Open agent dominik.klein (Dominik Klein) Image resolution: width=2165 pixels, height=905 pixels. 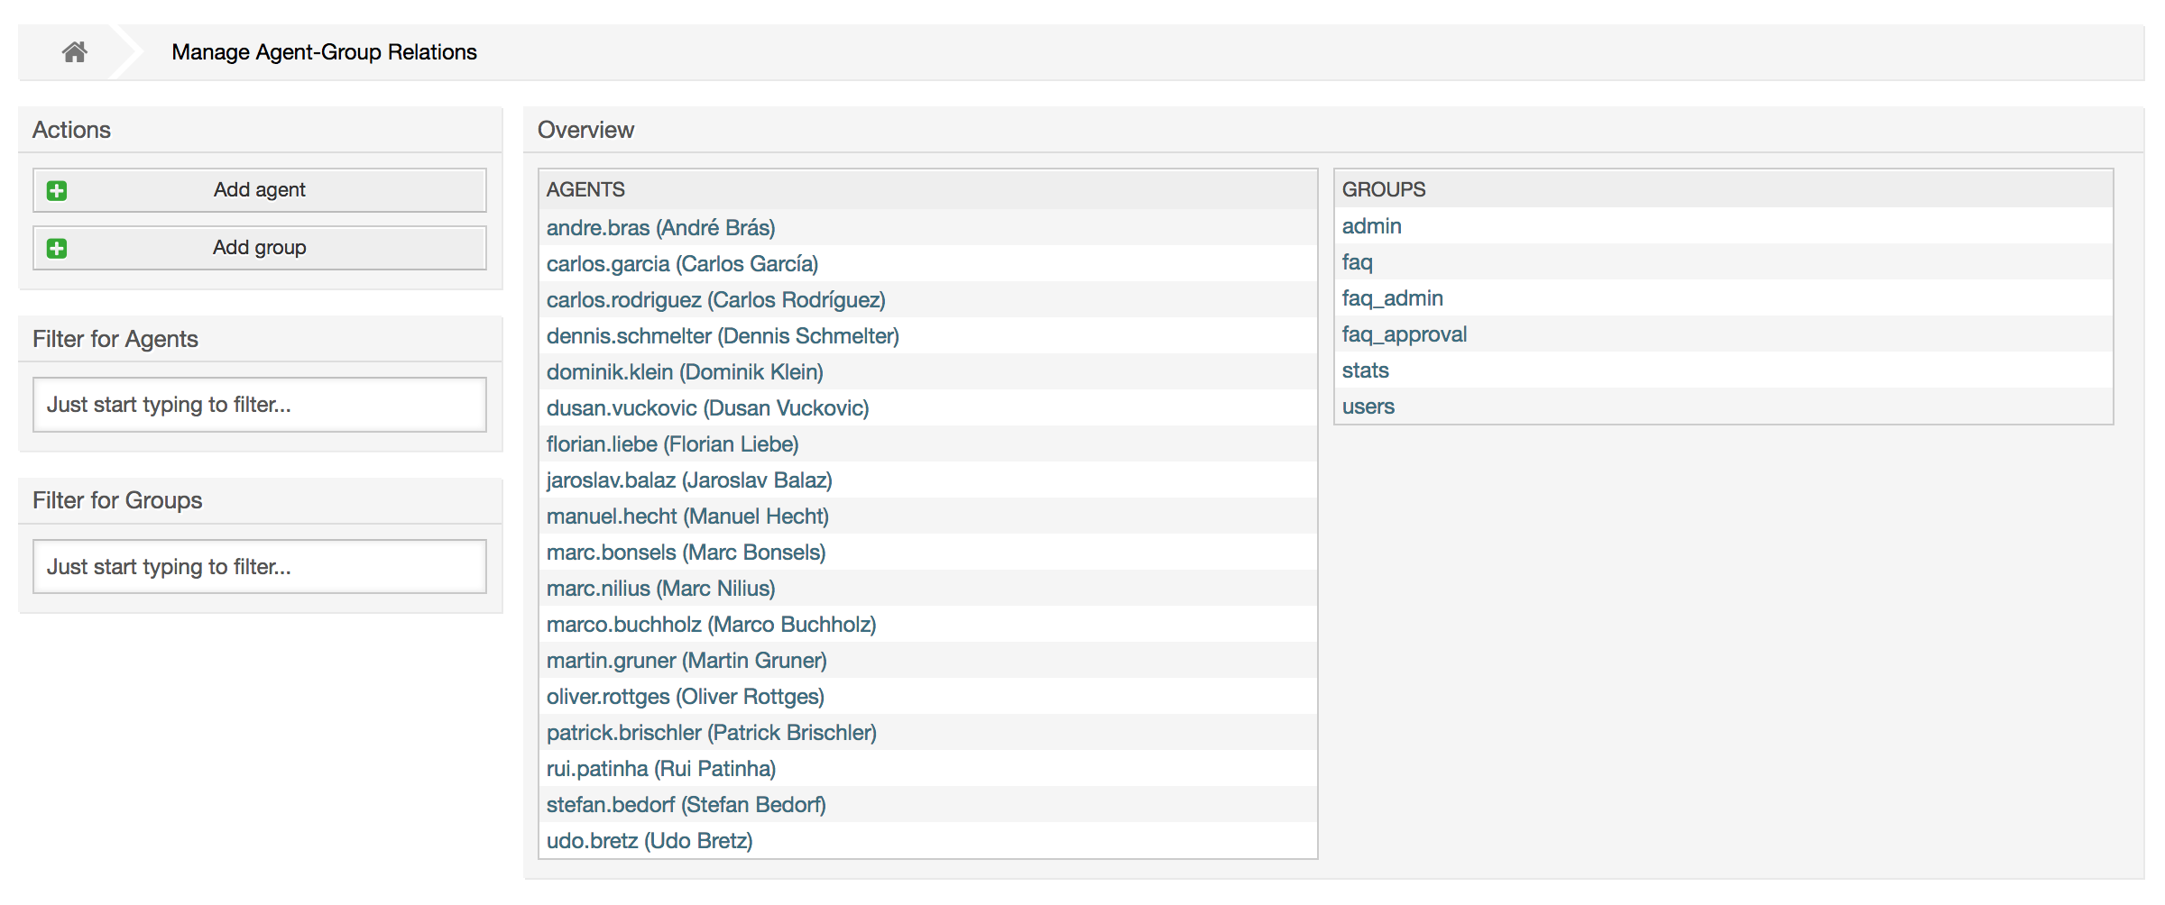pos(686,371)
